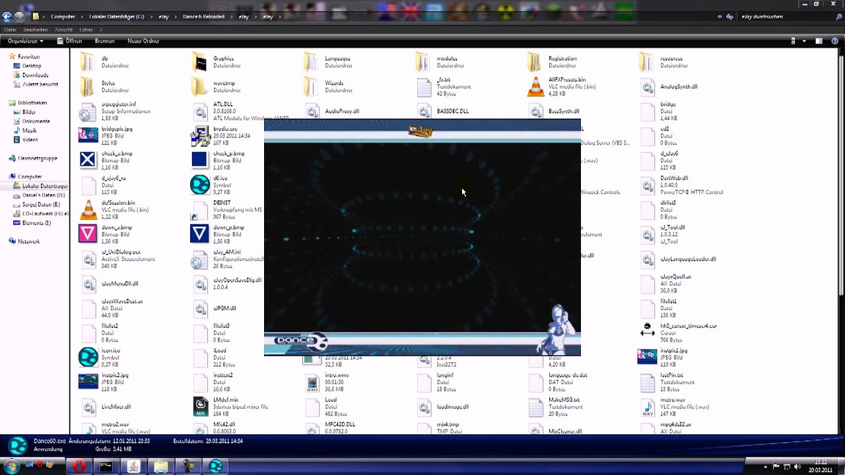Open Downloads in the navigation pane
845x475 pixels.
click(x=35, y=75)
